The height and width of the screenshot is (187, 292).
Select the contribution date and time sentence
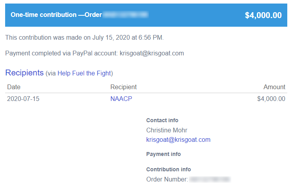(84, 37)
